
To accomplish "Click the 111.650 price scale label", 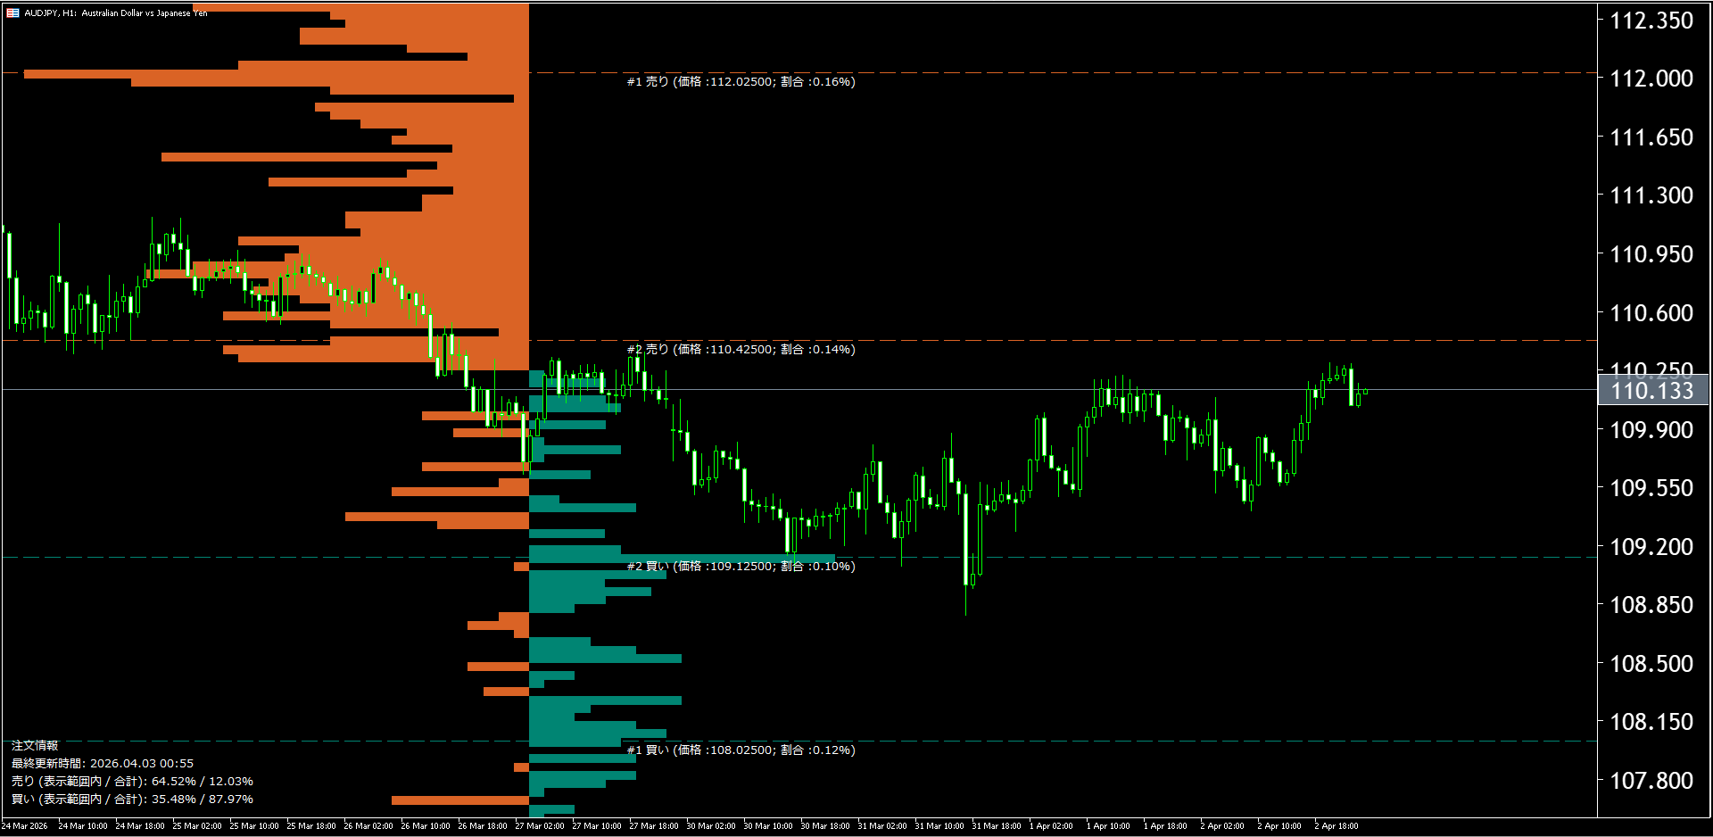I will [1651, 137].
